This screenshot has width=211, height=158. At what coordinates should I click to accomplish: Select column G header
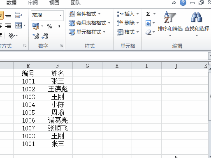tap(87, 66)
